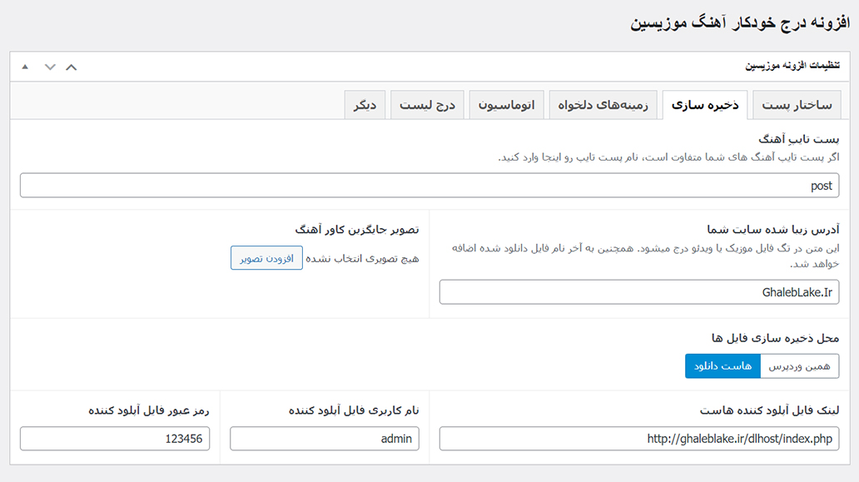Viewport: 859px width, 482px height.
Task: Click the محل ذخیره سازی فایل ها label
Action: click(x=775, y=339)
